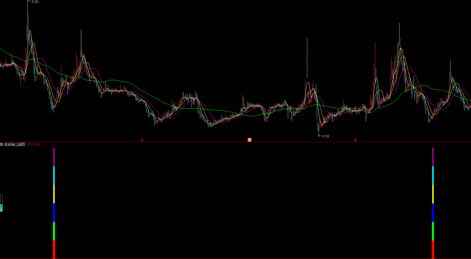Click the 4.08 low price label
Image resolution: width=471 pixels, height=259 pixels.
point(325,136)
